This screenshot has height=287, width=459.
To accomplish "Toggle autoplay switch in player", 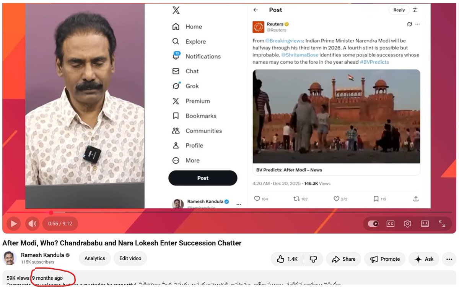I will click(x=373, y=224).
